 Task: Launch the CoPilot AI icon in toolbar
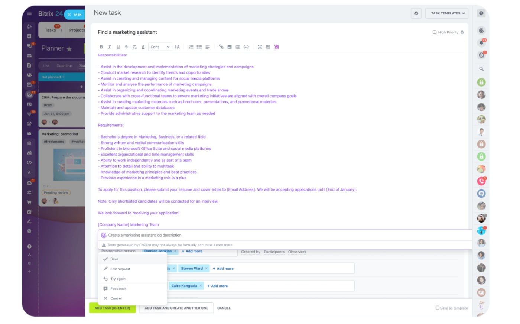276,47
